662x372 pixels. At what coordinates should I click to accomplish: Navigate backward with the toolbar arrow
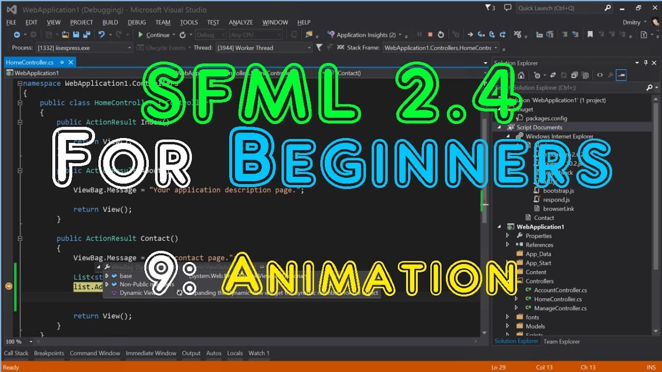click(x=17, y=35)
